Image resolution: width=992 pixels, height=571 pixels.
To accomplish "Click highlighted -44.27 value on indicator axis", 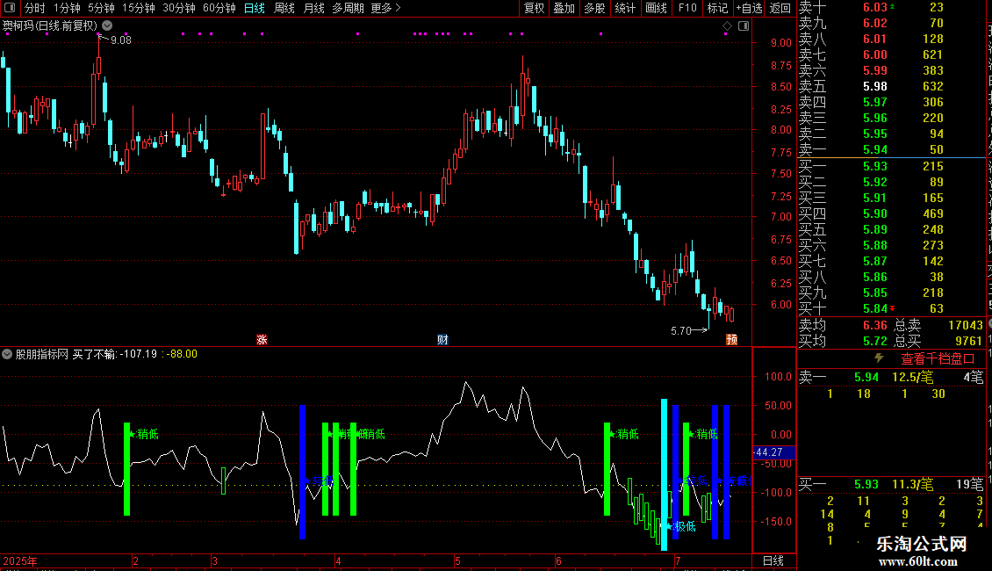I will tap(773, 452).
